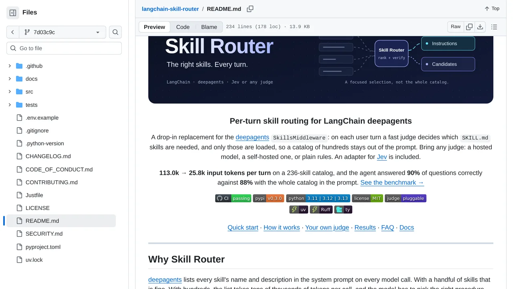Click the Ruff badge
513x289 pixels.
click(x=321, y=210)
